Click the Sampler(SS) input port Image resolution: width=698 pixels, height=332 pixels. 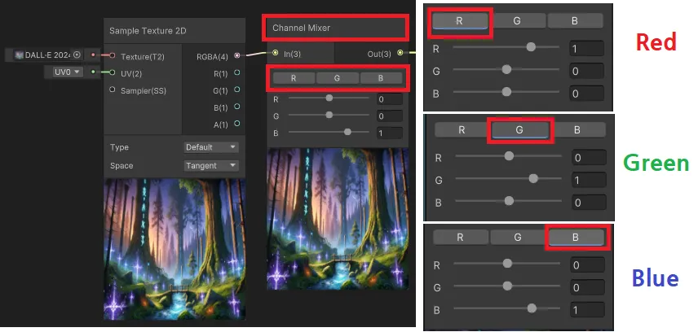[x=113, y=90]
